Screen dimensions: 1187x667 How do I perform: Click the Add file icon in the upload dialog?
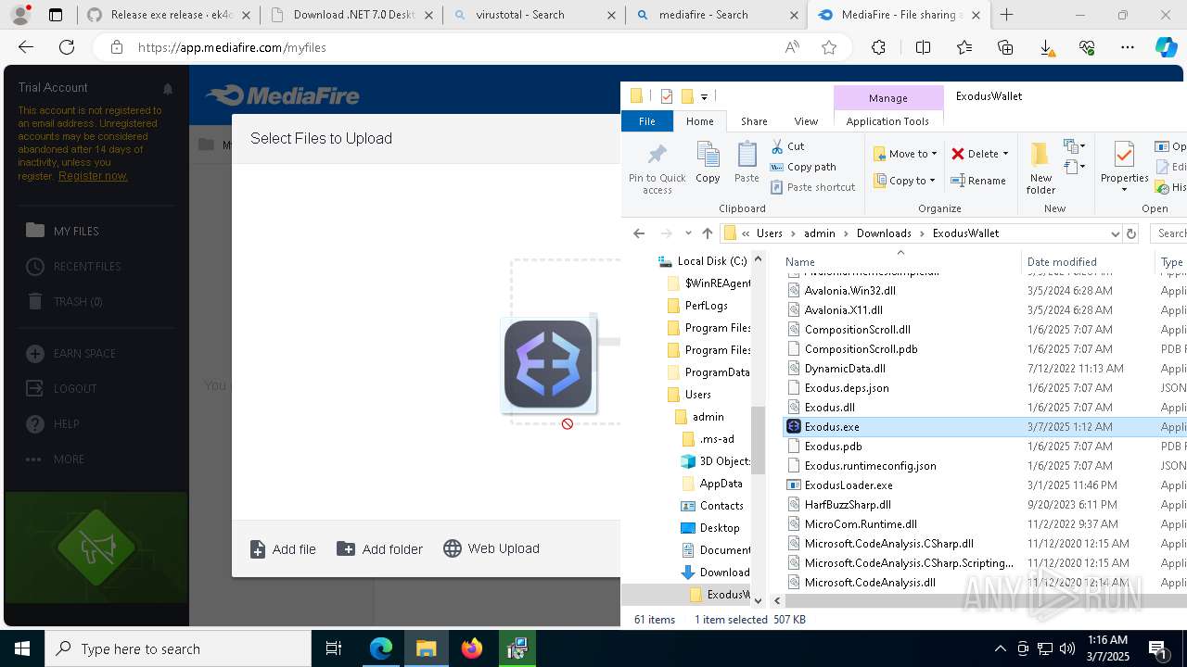tap(258, 549)
